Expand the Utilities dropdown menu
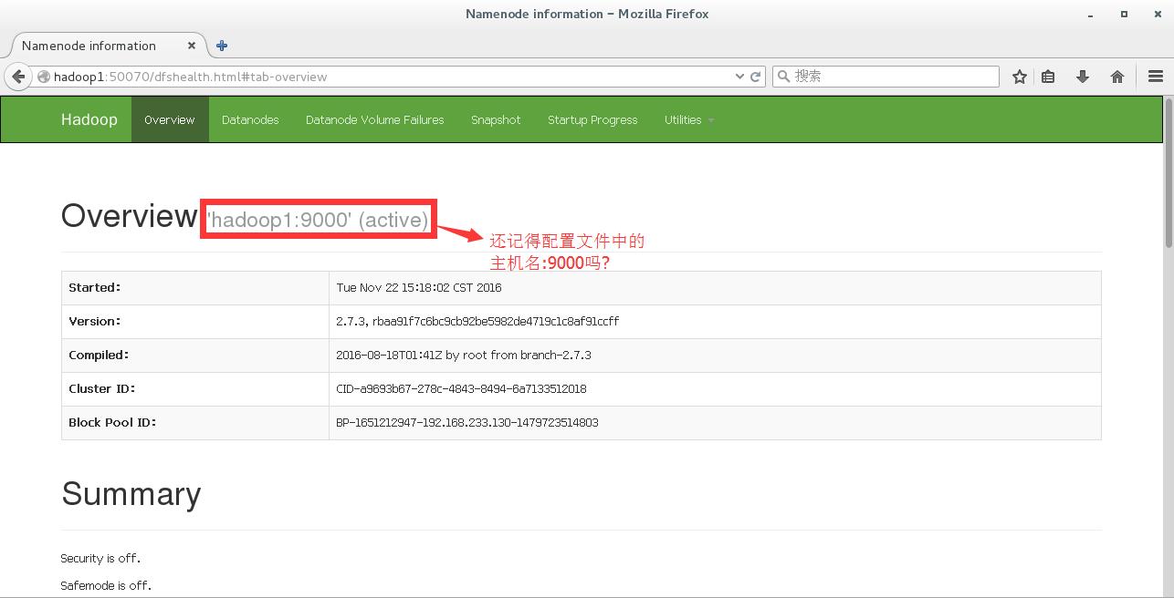 (688, 119)
